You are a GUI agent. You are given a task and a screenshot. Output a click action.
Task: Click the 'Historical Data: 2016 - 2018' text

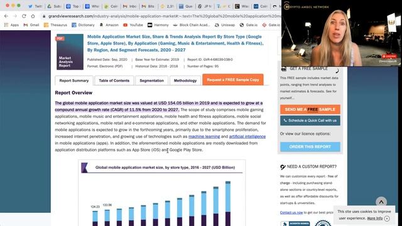click(156, 66)
